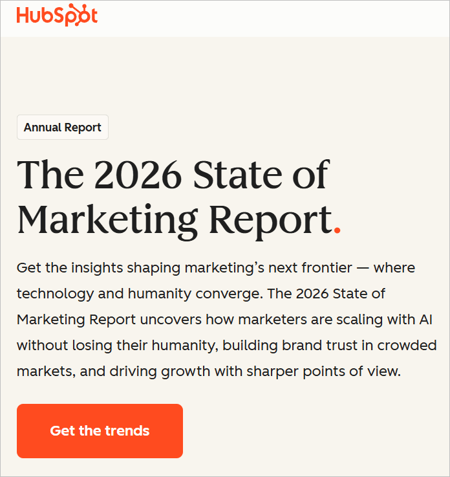Viewport: 450px width, 477px height.
Task: Click the large headline word "Marketing"
Action: coord(107,220)
